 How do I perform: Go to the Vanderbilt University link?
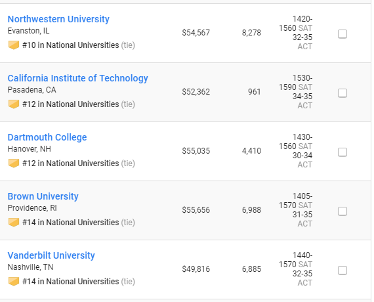click(51, 255)
